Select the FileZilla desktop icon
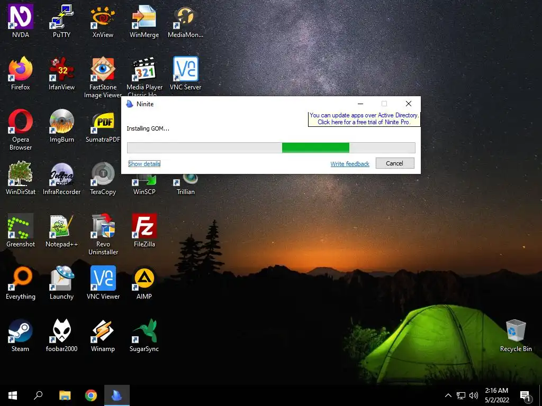This screenshot has height=406, width=542. point(144,230)
